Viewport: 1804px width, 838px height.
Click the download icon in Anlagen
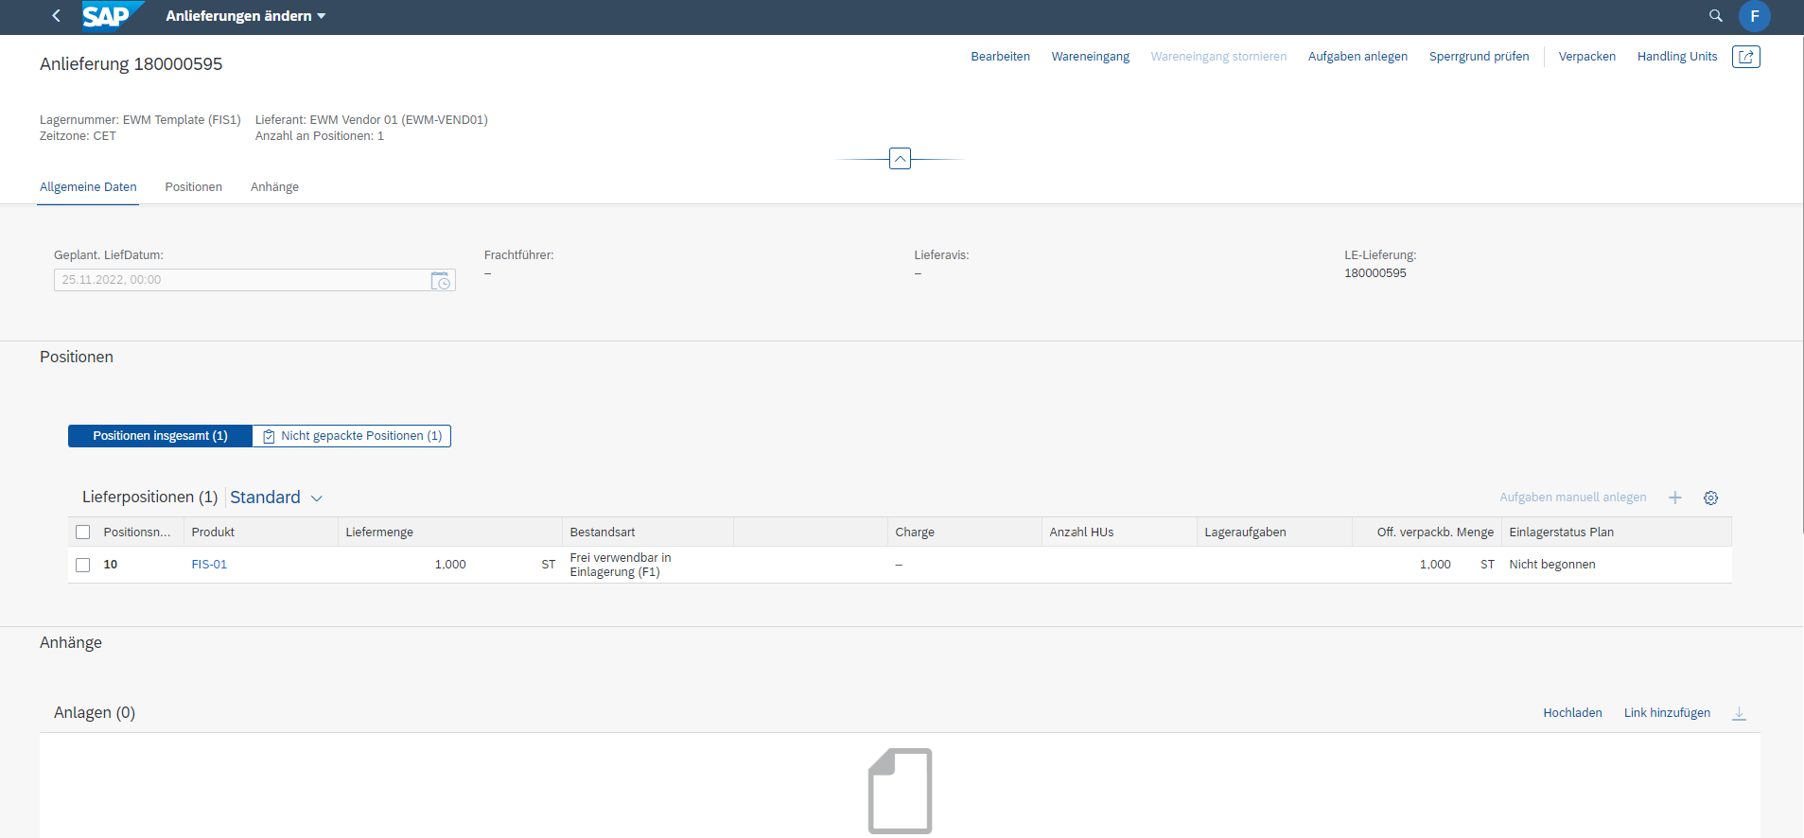tap(1739, 713)
